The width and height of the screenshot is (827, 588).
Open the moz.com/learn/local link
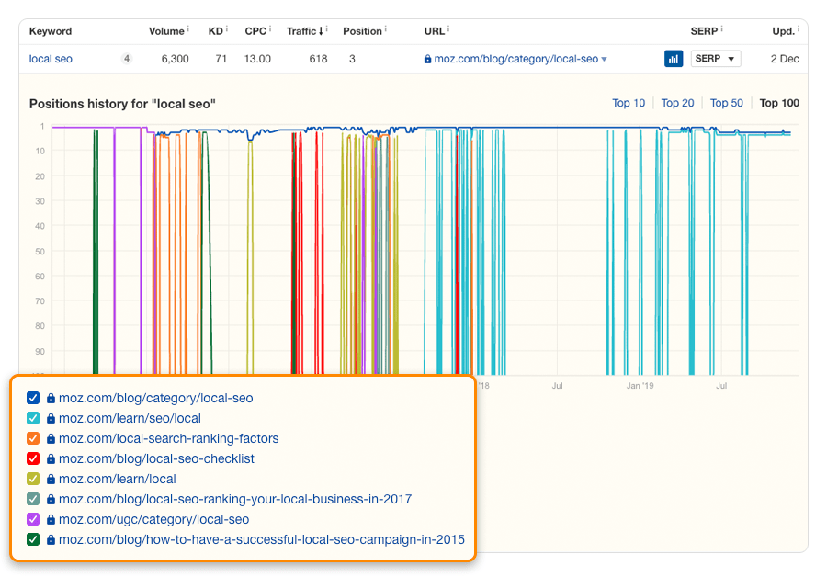point(119,479)
